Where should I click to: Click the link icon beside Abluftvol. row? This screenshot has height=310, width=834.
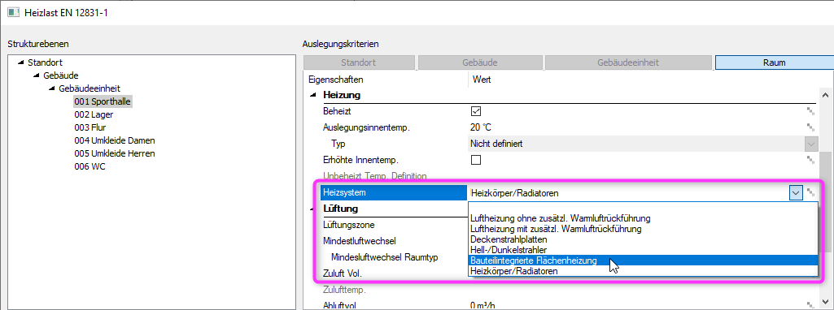pos(810,305)
